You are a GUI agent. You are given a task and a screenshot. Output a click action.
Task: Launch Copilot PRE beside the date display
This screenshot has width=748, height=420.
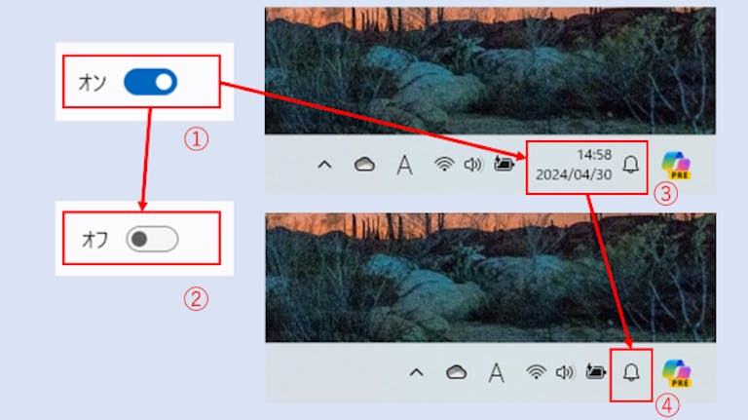[677, 166]
